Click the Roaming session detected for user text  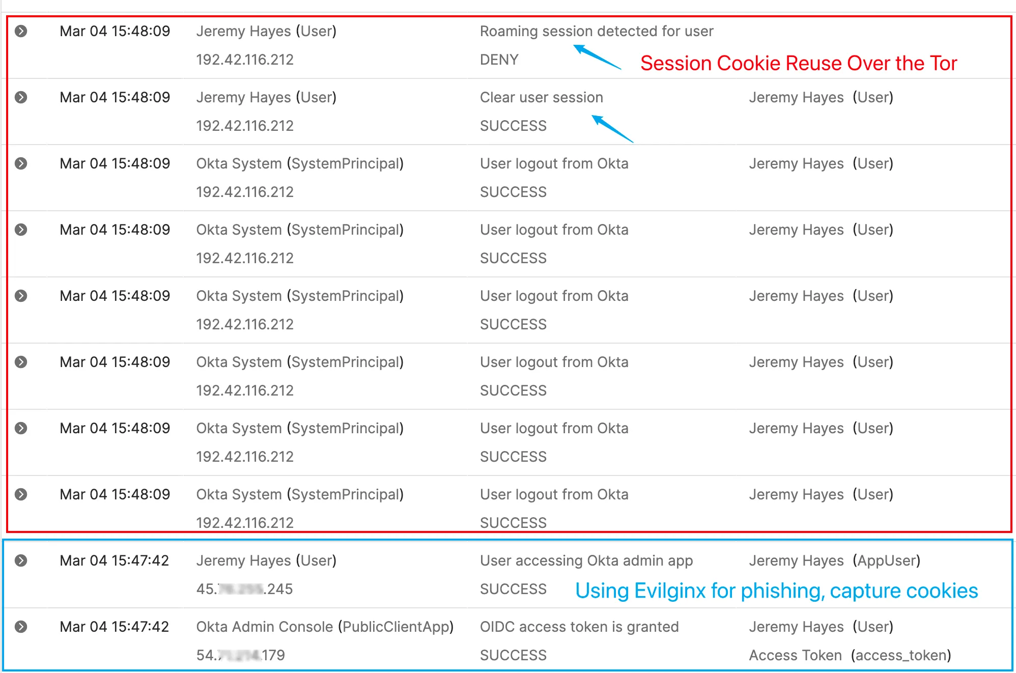pyautogui.click(x=596, y=31)
